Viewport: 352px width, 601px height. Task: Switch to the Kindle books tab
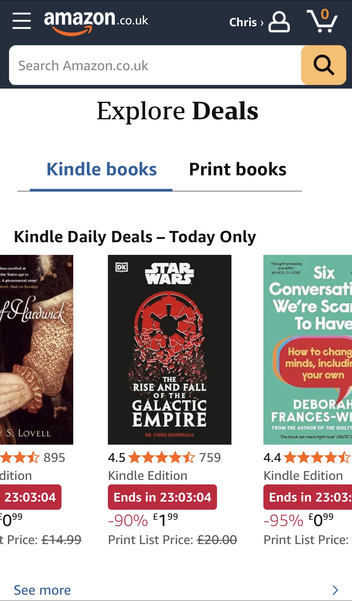(102, 169)
